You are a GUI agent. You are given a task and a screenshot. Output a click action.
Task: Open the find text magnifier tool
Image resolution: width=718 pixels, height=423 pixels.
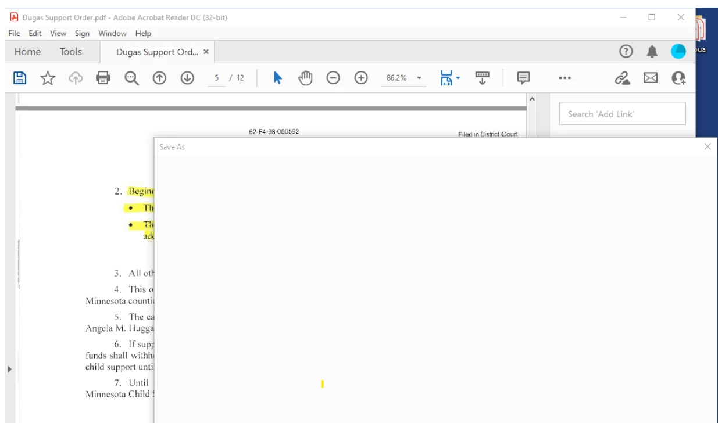point(132,77)
